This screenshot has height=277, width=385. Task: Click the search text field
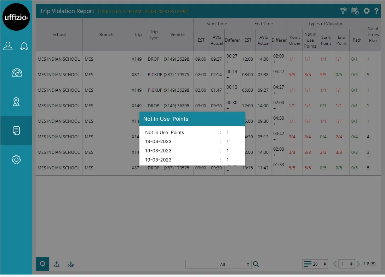202,264
